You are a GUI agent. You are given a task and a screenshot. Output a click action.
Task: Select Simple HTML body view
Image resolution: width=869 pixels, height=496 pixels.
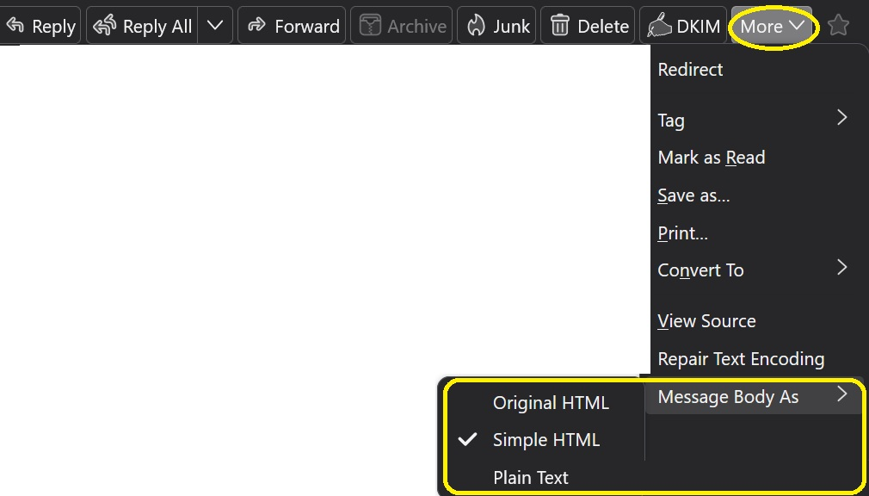(x=545, y=440)
